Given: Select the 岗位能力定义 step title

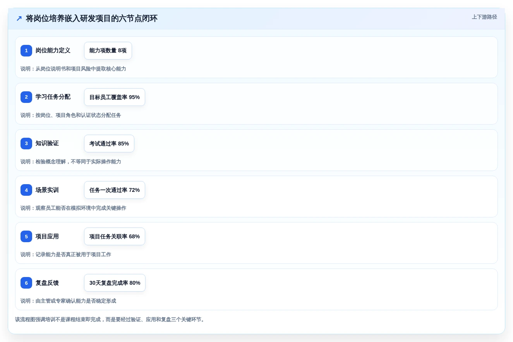Looking at the screenshot, I should tap(53, 50).
